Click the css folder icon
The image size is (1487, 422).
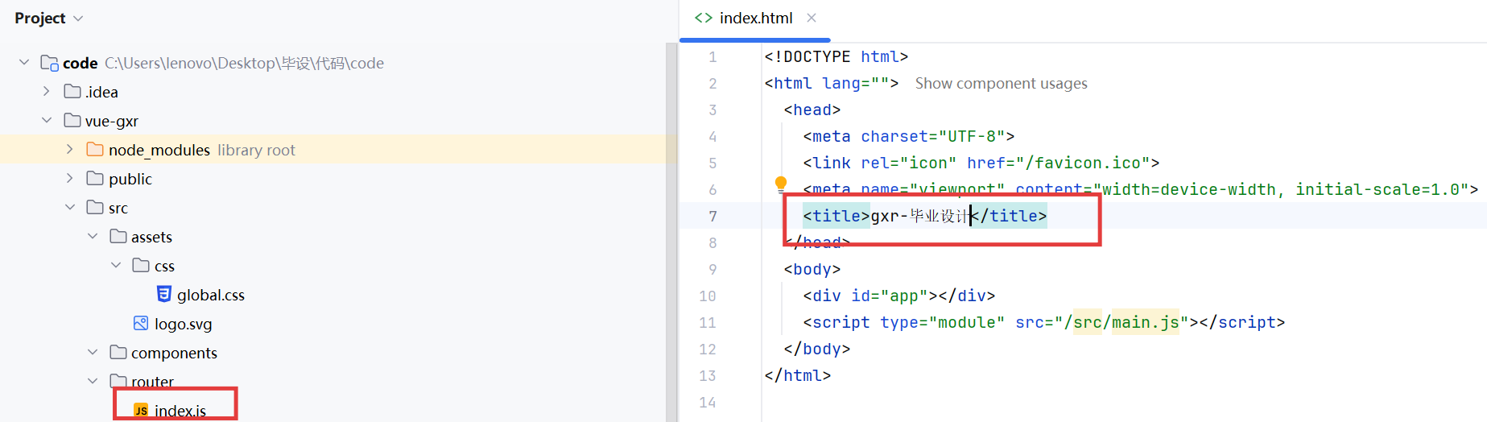pyautogui.click(x=141, y=265)
